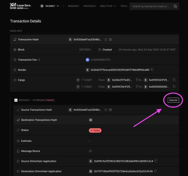Click the LayerZero Scan logo
Viewport: 188px width, 176px height.
pyautogui.click(x=21, y=6)
